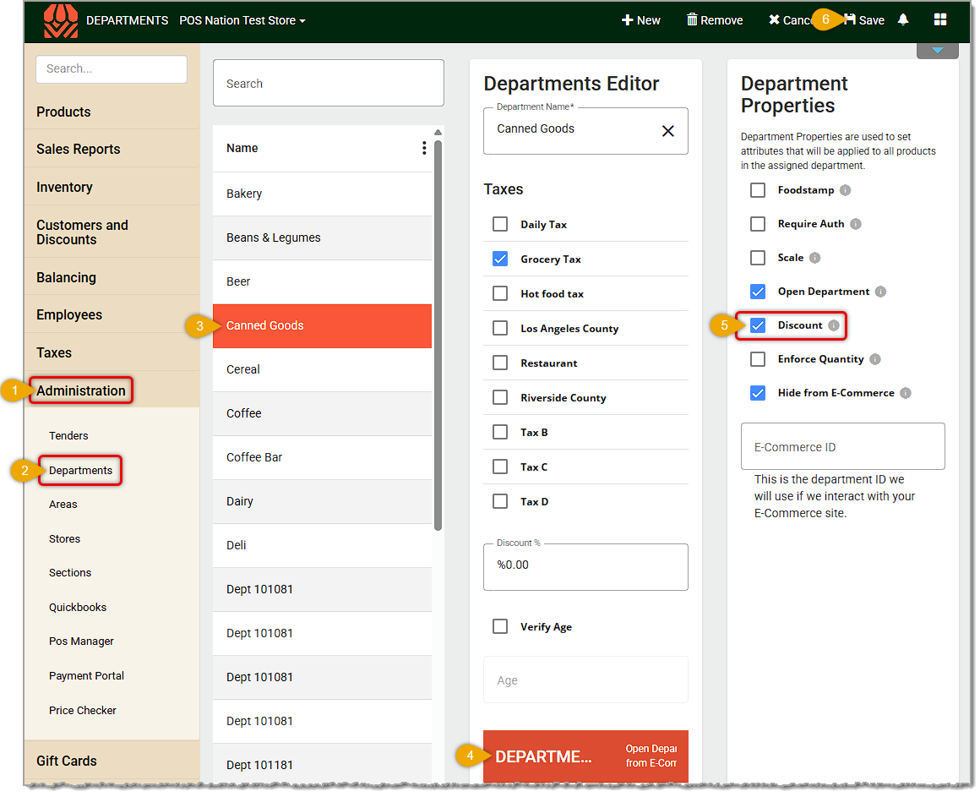Expand the Products menu section
Image resolution: width=980 pixels, height=797 pixels.
pyautogui.click(x=112, y=112)
